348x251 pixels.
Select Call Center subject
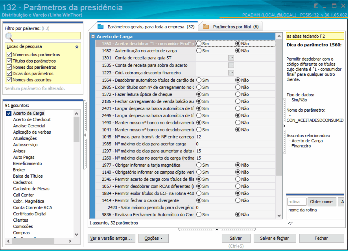point(23,195)
